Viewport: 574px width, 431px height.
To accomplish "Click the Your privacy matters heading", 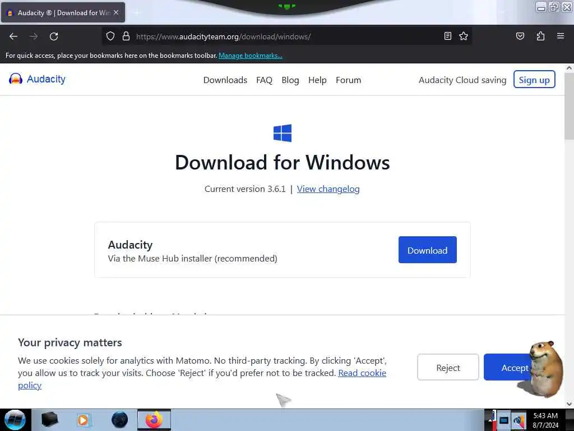I will pyautogui.click(x=70, y=342).
